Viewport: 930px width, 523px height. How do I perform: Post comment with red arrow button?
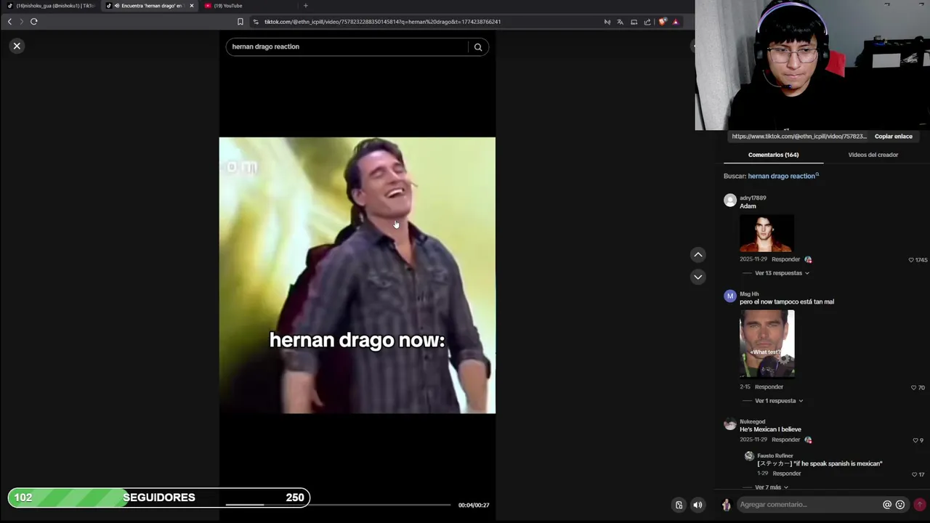click(920, 505)
